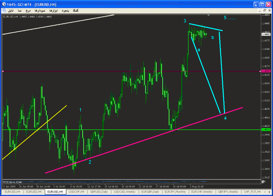Image resolution: width=273 pixels, height=196 pixels.
Task: Restore down the inner chart window
Action: (x=264, y=10)
